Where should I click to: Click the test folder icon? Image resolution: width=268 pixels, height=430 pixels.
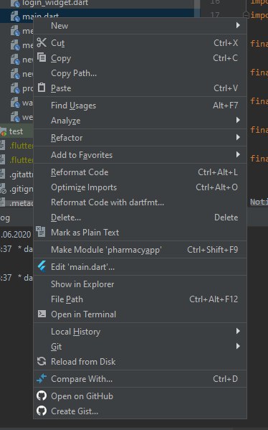4,132
